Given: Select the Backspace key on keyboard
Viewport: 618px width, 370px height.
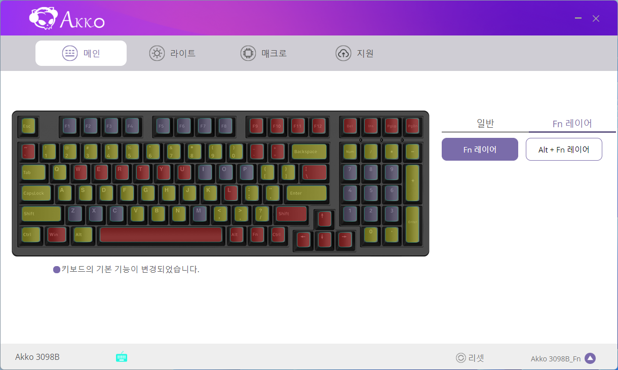Looking at the screenshot, I should (x=309, y=152).
